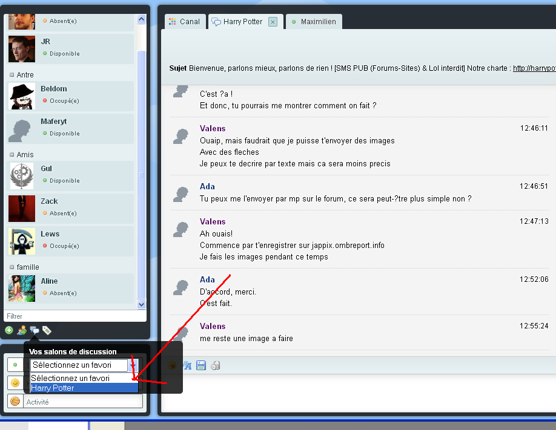
Task: Switch to the Canal tab
Action: [185, 22]
